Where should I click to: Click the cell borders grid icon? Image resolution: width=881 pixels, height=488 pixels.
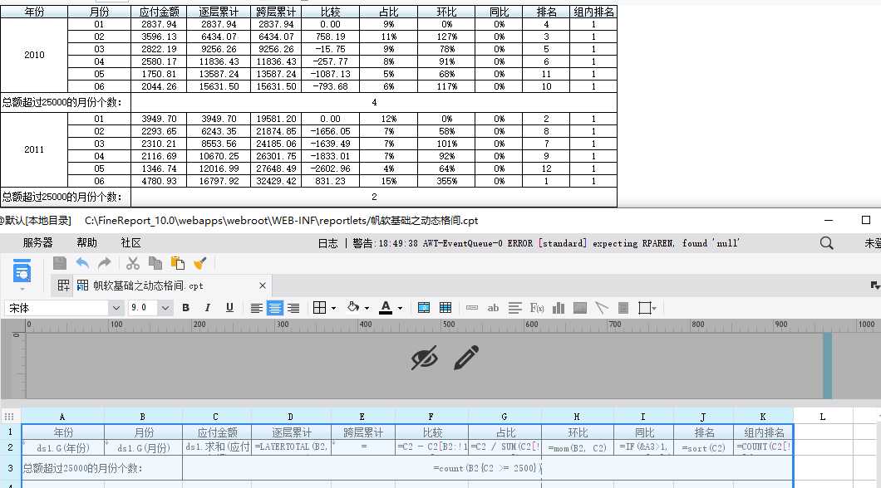click(x=319, y=308)
